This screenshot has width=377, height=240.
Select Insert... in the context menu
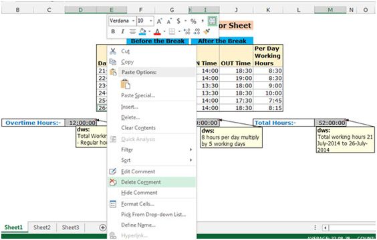point(152,107)
